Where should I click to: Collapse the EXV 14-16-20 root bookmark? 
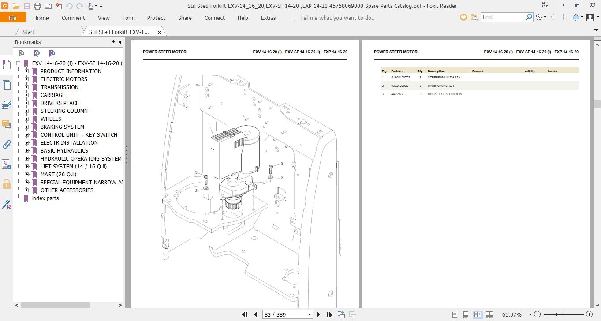point(19,63)
